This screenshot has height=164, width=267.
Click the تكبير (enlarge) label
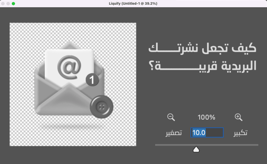(240, 133)
